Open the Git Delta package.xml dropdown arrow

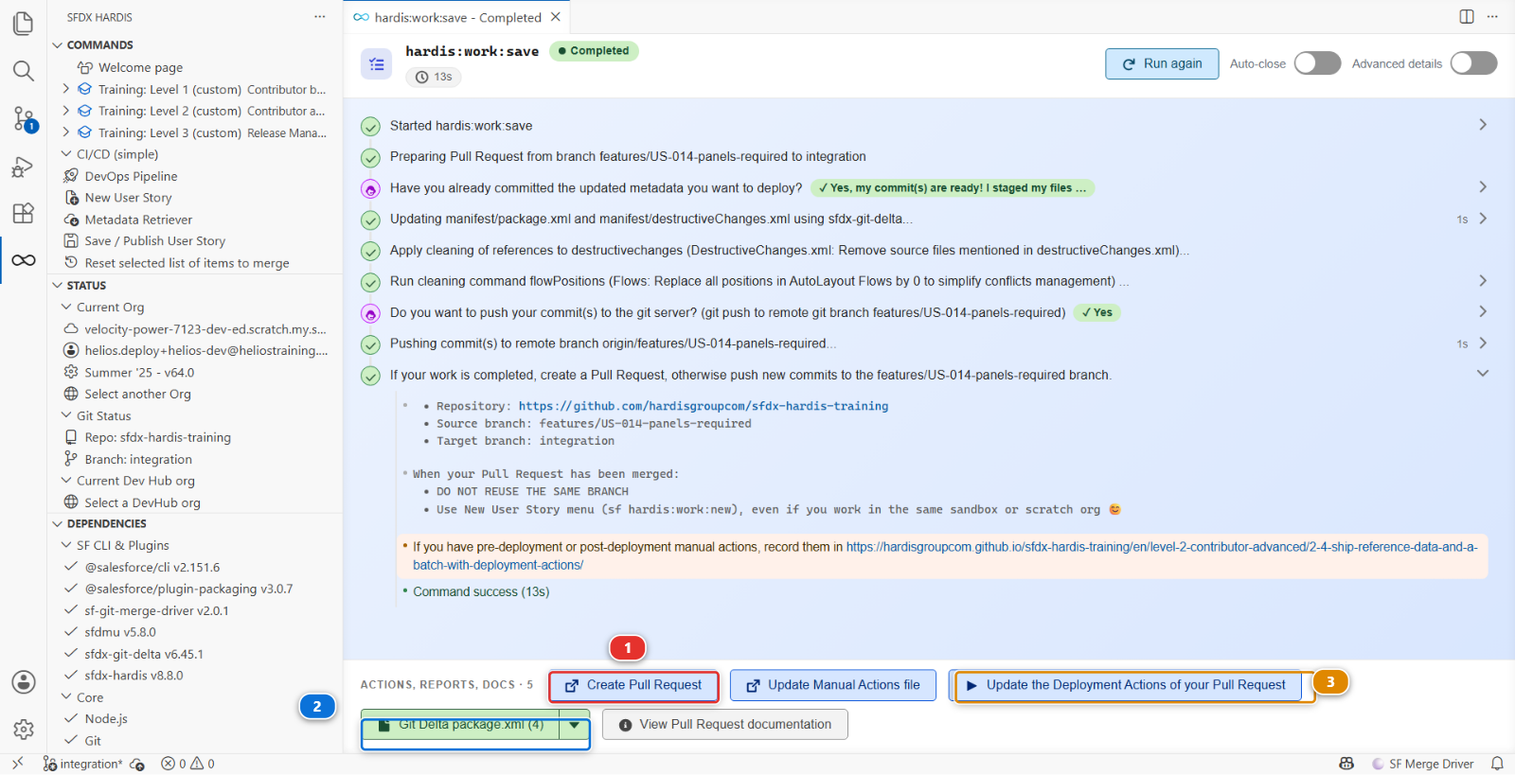(x=575, y=726)
